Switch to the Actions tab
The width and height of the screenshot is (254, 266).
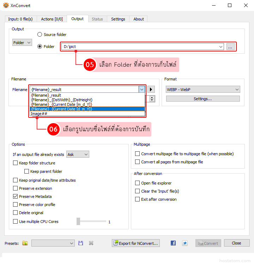click(x=52, y=19)
